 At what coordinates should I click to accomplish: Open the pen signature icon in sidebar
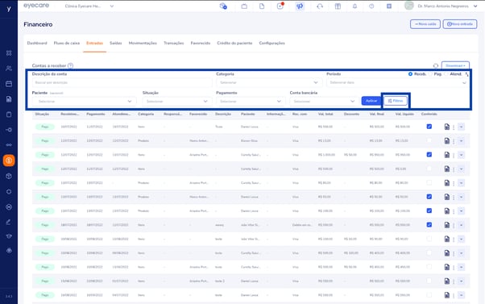[x=9, y=222]
